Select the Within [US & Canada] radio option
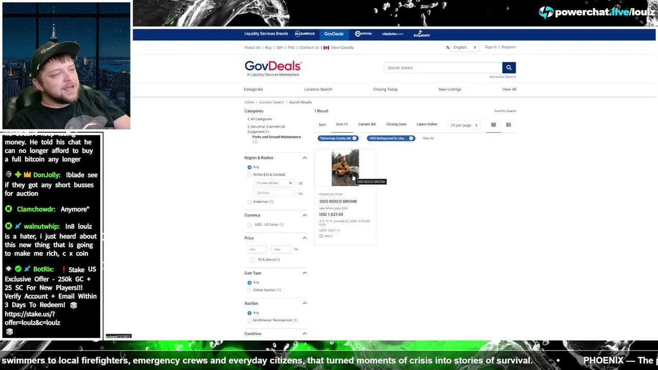 (249, 175)
